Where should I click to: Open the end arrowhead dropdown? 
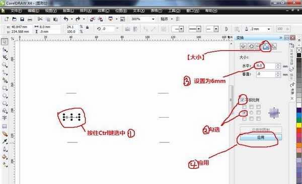(x=216, y=29)
